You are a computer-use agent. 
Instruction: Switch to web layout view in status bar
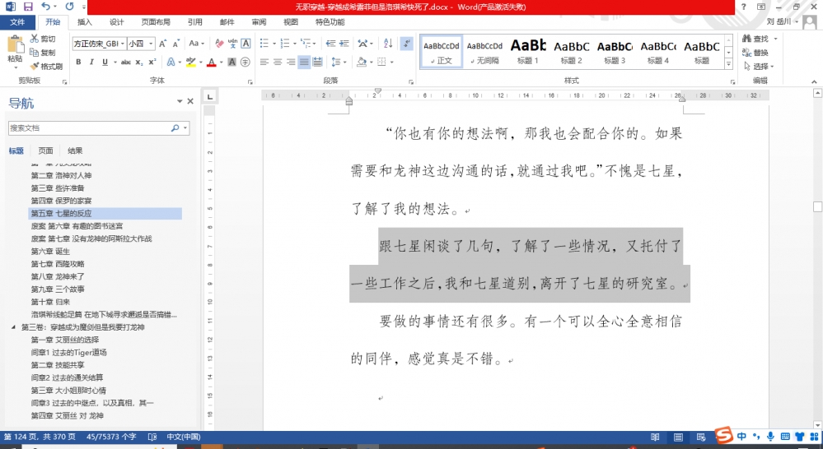701,437
